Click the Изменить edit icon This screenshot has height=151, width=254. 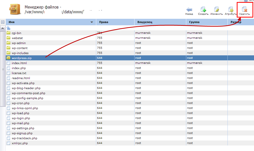(x=216, y=10)
